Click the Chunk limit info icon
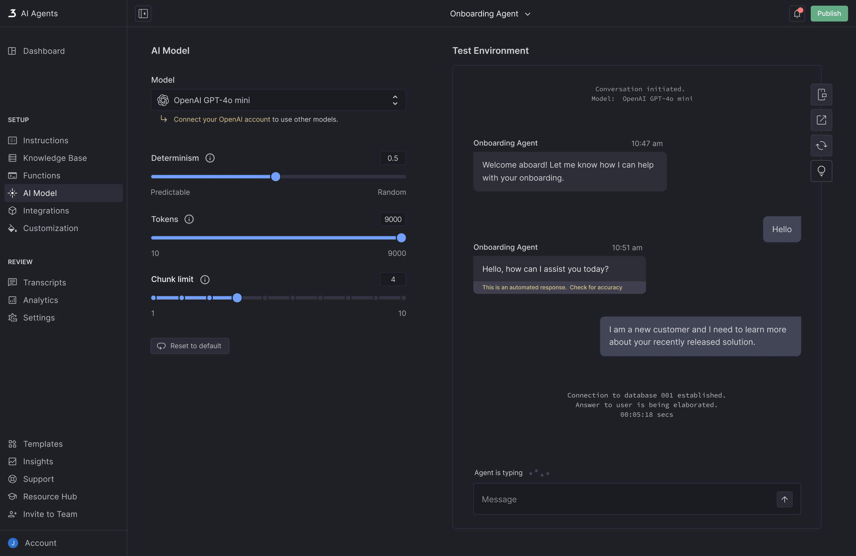The image size is (856, 556). pyautogui.click(x=205, y=279)
